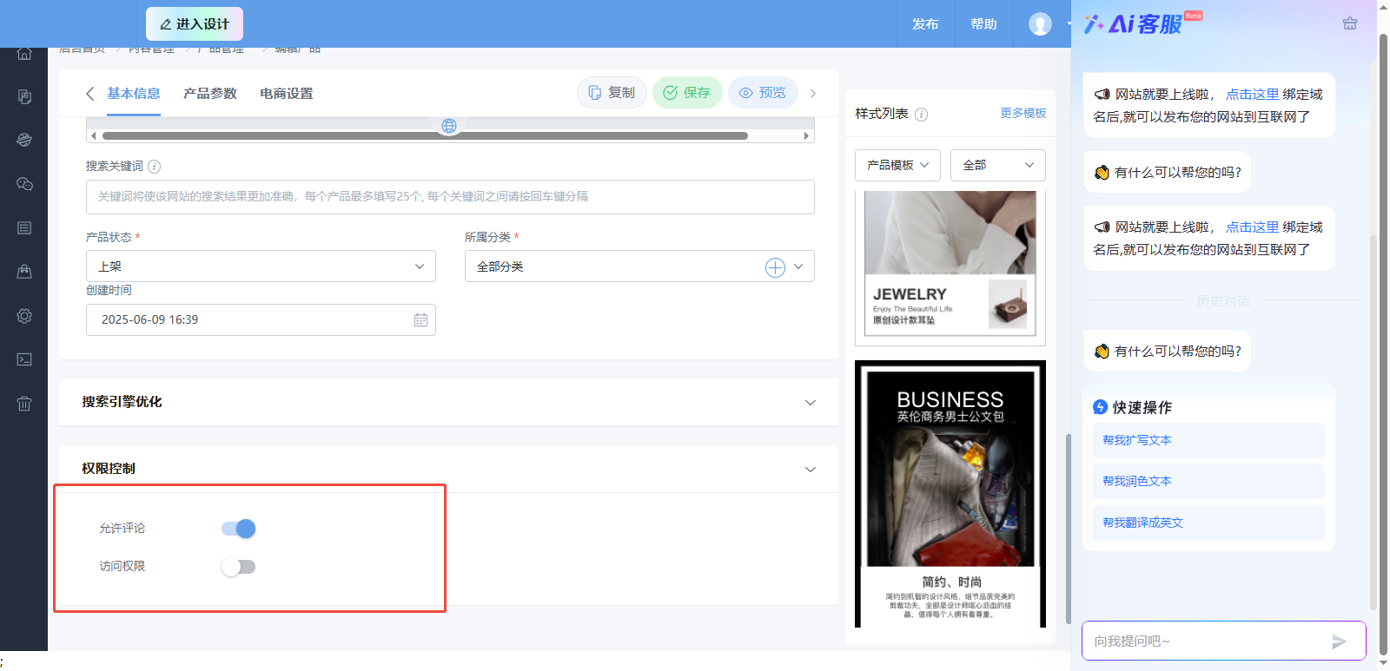1390x671 pixels.
Task: Open the planet icon in left sidebar
Action: pos(24,140)
